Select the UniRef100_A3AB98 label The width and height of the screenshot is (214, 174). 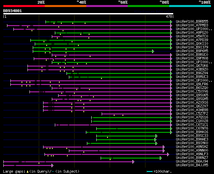pos(192,110)
